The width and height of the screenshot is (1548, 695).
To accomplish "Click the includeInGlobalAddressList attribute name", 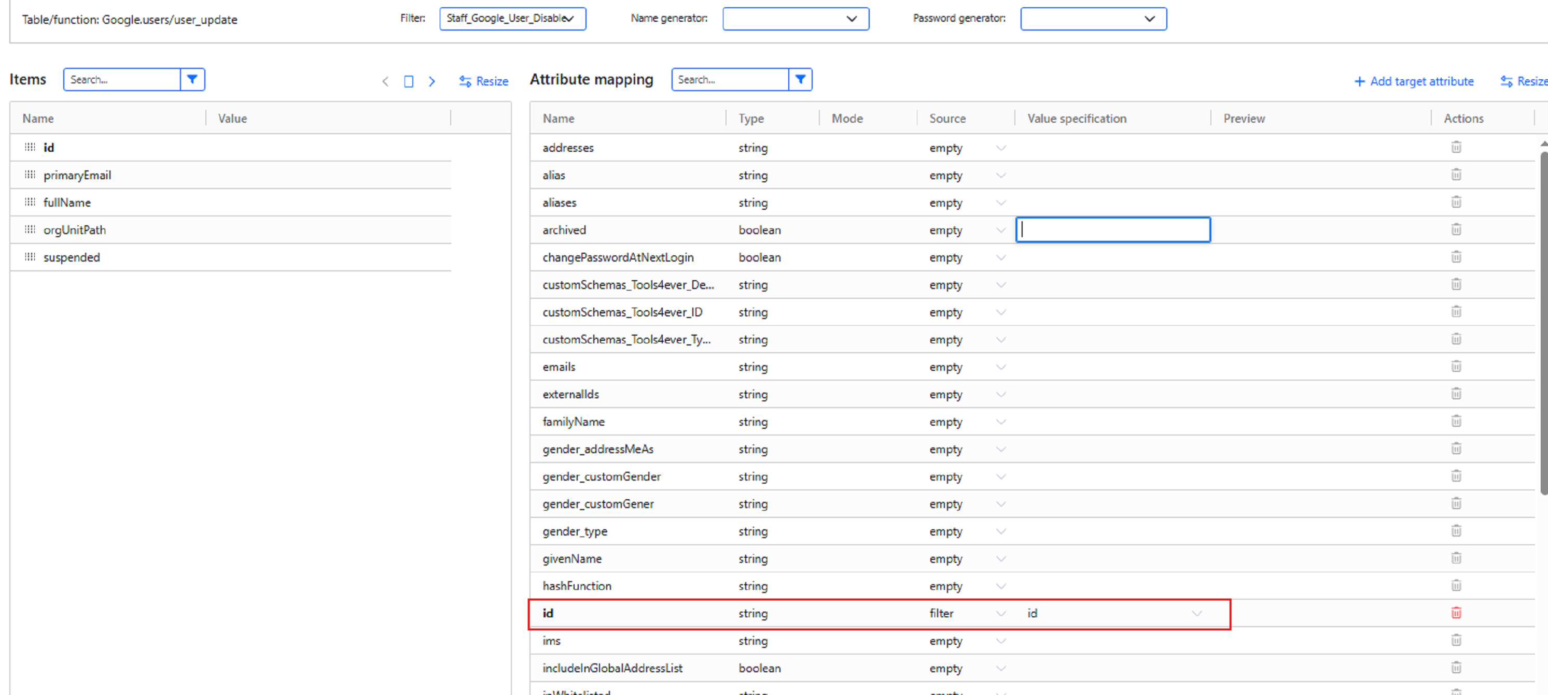I will pyautogui.click(x=612, y=668).
